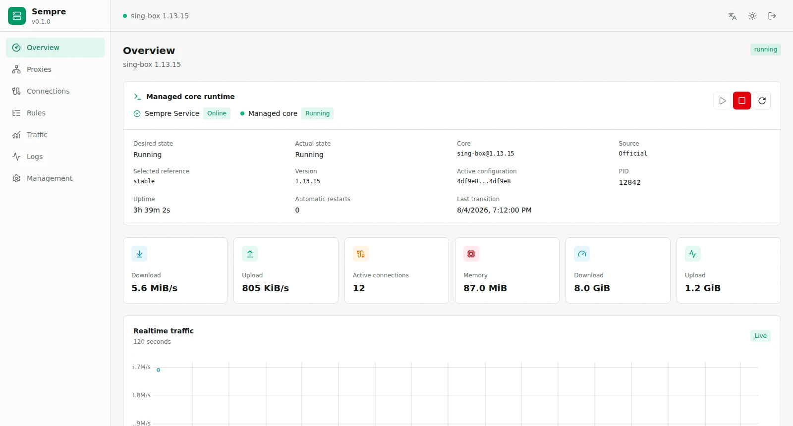Viewport: 793px width, 426px height.
Task: Start the managed core with play button
Action: [x=722, y=101]
